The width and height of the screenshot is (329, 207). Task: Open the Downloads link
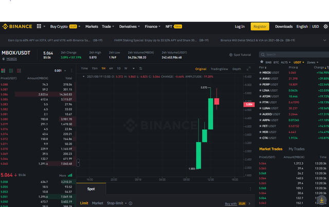(x=284, y=26)
